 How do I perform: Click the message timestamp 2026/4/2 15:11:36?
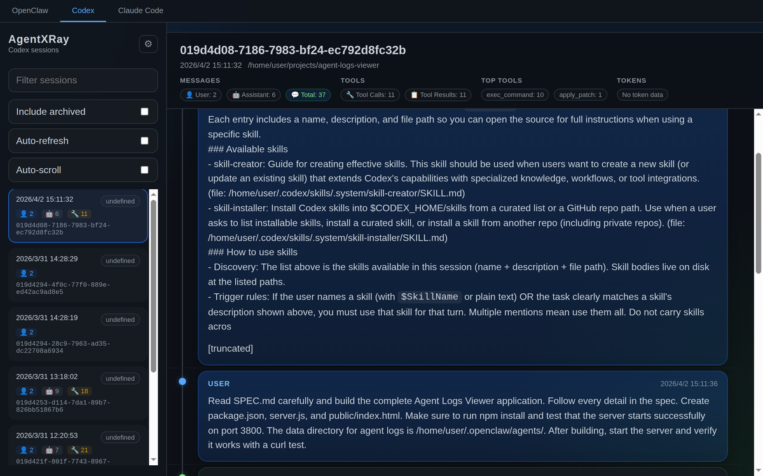689,384
